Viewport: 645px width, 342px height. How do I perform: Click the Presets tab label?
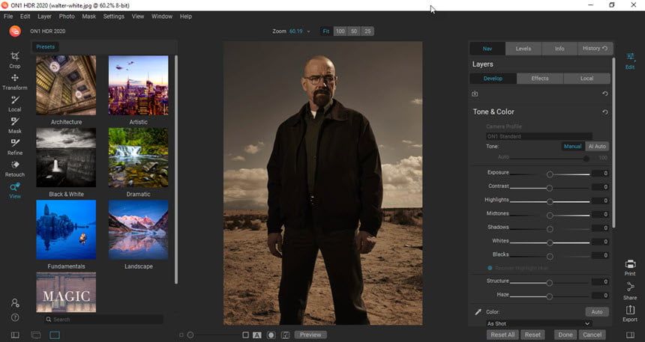point(45,47)
